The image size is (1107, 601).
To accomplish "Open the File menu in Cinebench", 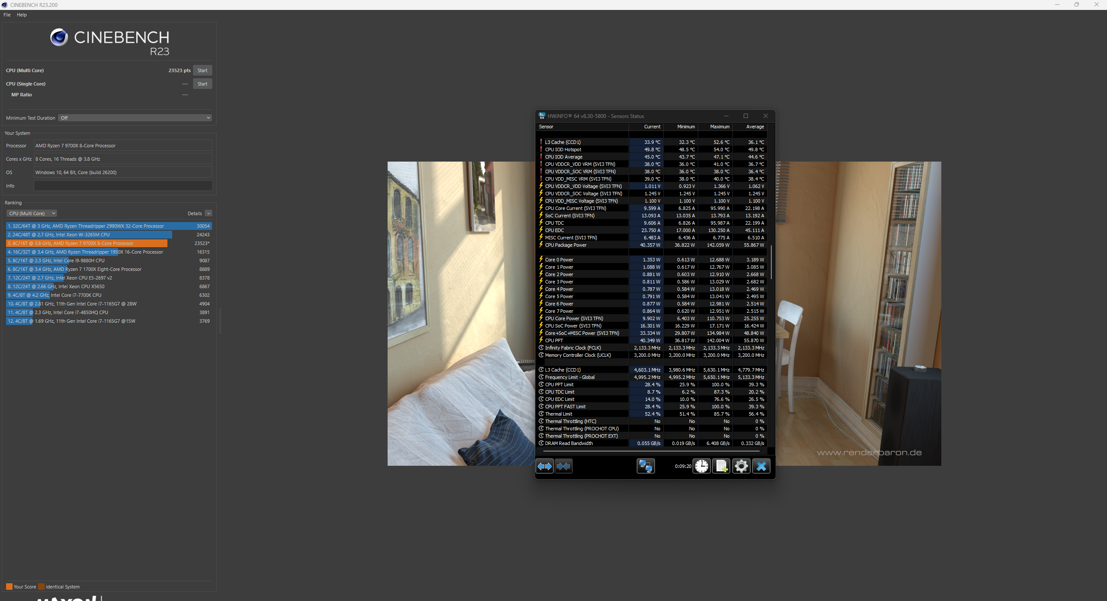I will 7,15.
